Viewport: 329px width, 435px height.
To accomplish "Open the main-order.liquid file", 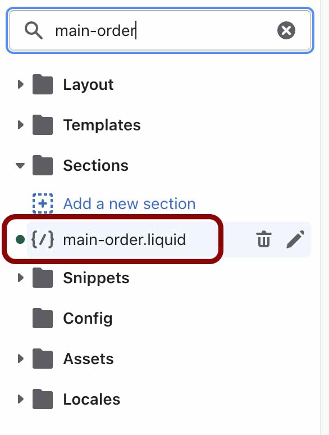I will pyautogui.click(x=124, y=239).
